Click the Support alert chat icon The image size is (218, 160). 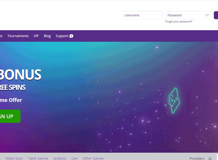[x=71, y=36]
